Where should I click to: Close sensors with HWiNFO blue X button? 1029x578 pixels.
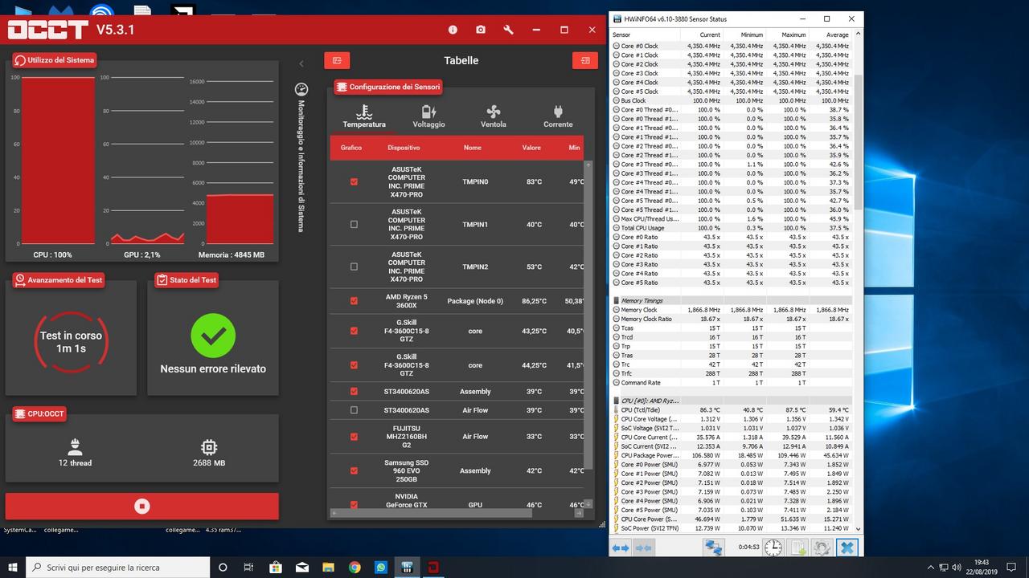click(x=847, y=547)
